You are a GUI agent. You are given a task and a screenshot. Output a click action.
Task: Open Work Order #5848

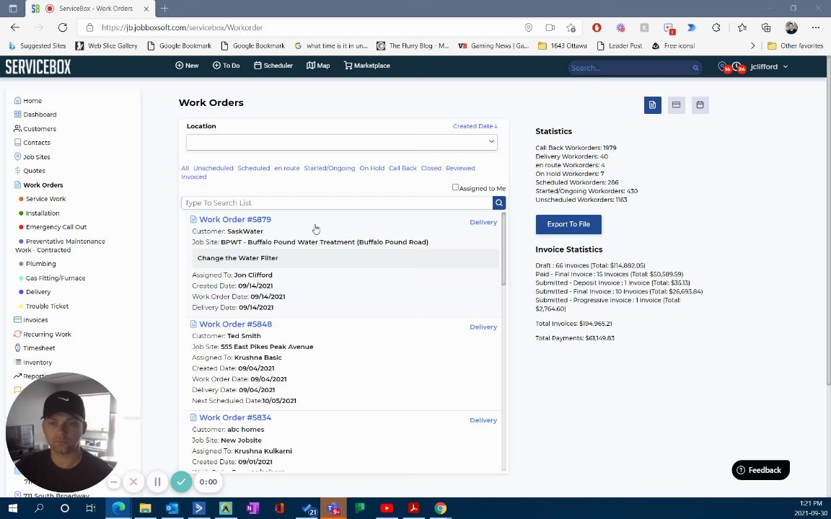click(x=235, y=324)
